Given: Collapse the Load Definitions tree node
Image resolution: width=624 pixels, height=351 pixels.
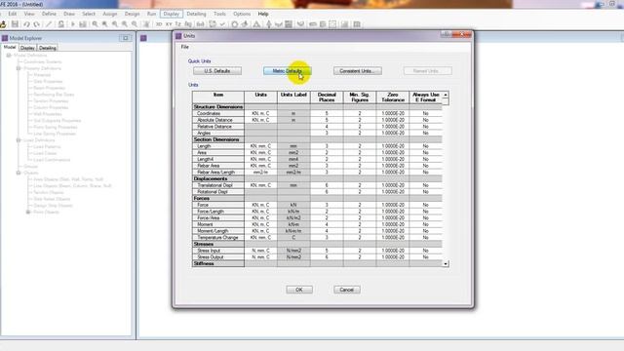Looking at the screenshot, I should tap(19, 140).
